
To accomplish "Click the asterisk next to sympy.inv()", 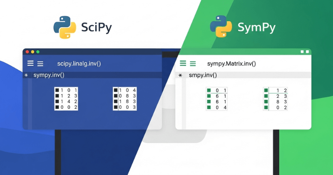I will (x=26, y=75).
